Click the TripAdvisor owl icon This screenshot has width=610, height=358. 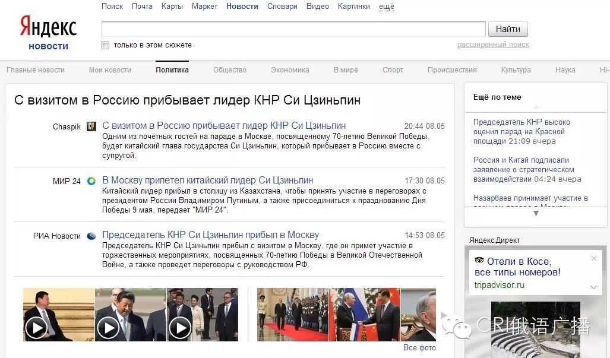[x=479, y=261]
